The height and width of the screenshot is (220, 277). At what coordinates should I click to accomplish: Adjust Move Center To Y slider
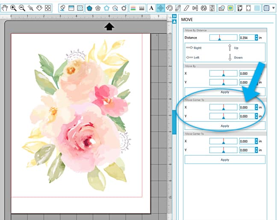223,150
